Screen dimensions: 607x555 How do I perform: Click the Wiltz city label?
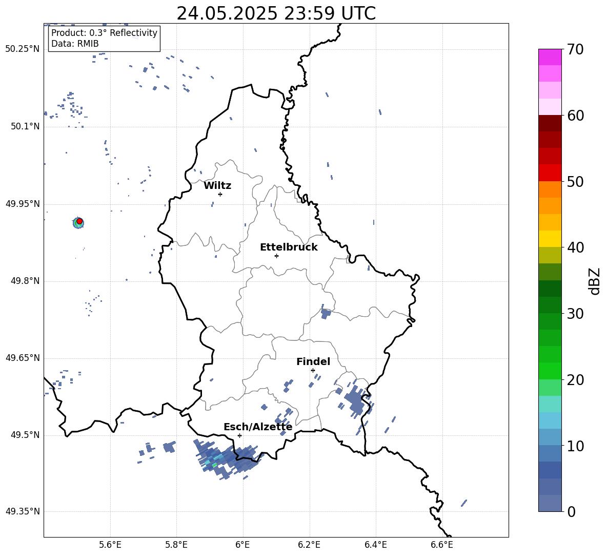(217, 186)
